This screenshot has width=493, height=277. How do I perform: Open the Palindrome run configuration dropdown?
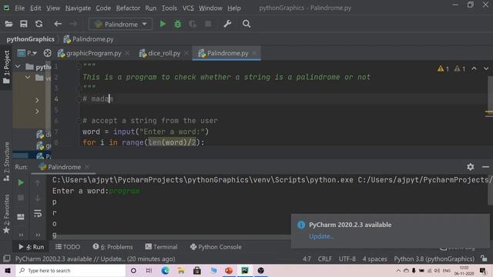point(120,24)
